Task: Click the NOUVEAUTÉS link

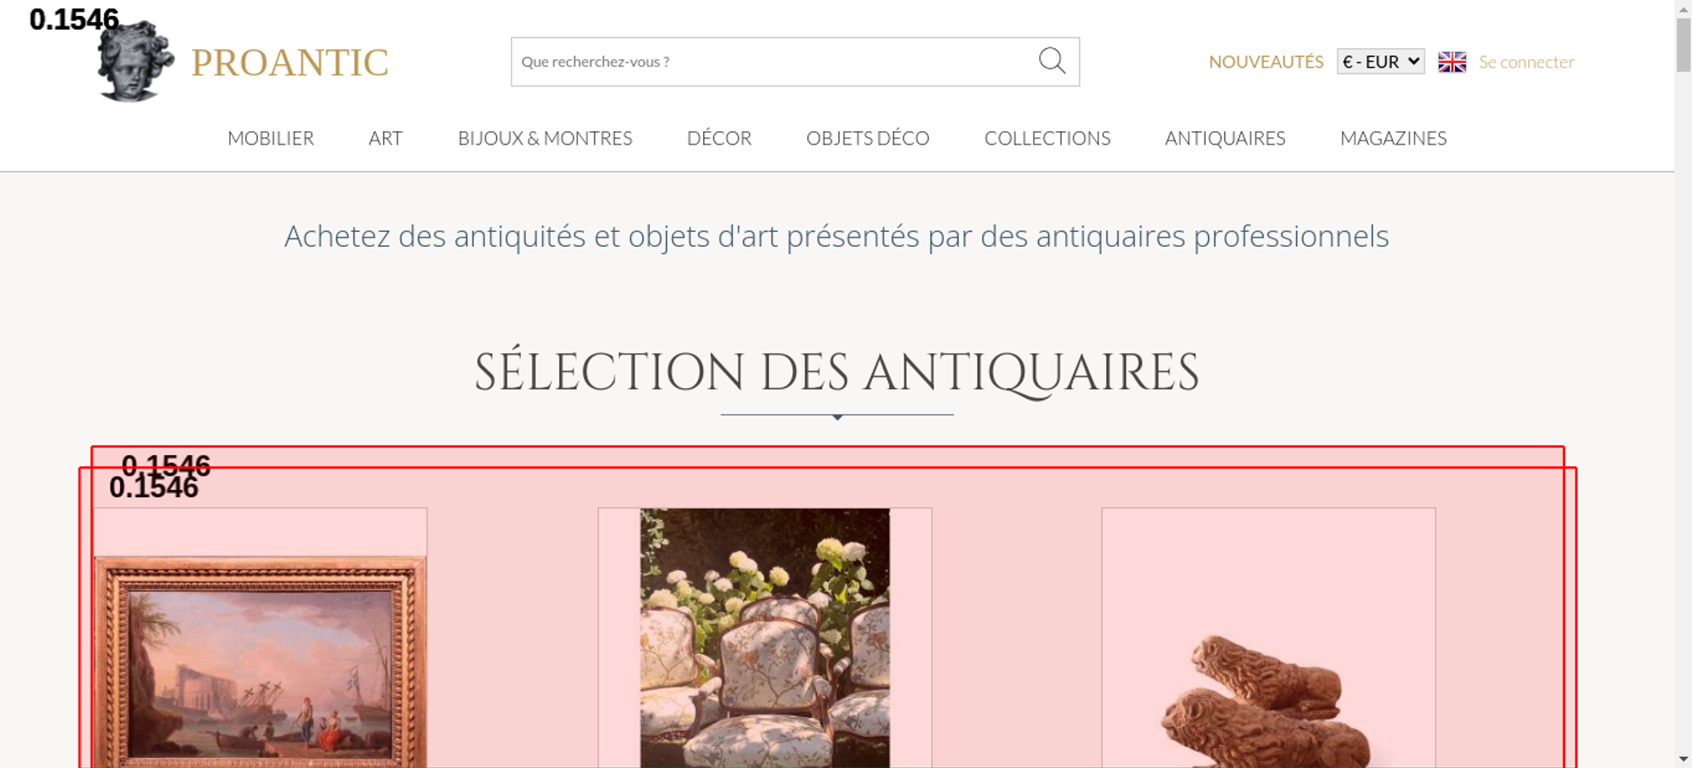Action: click(x=1266, y=62)
